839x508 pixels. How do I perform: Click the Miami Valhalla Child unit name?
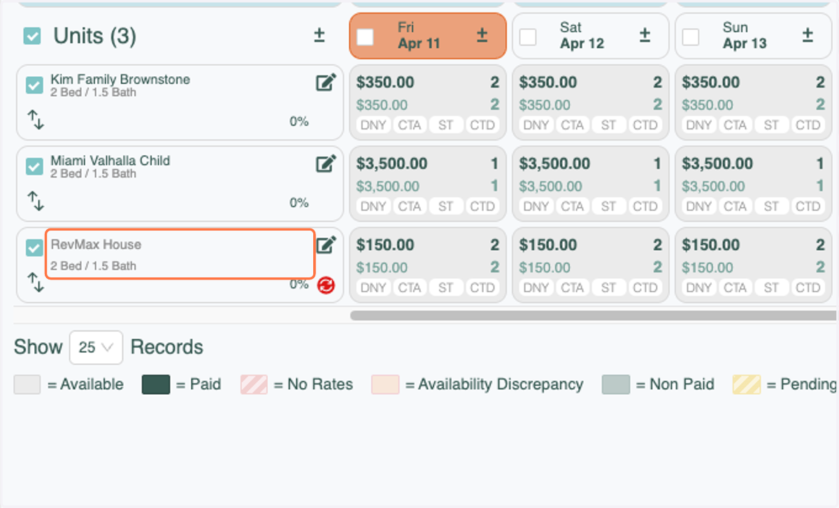[x=110, y=161]
